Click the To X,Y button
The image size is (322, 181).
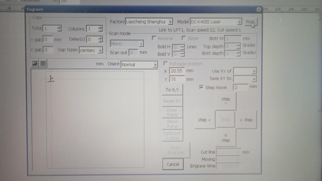(x=172, y=90)
